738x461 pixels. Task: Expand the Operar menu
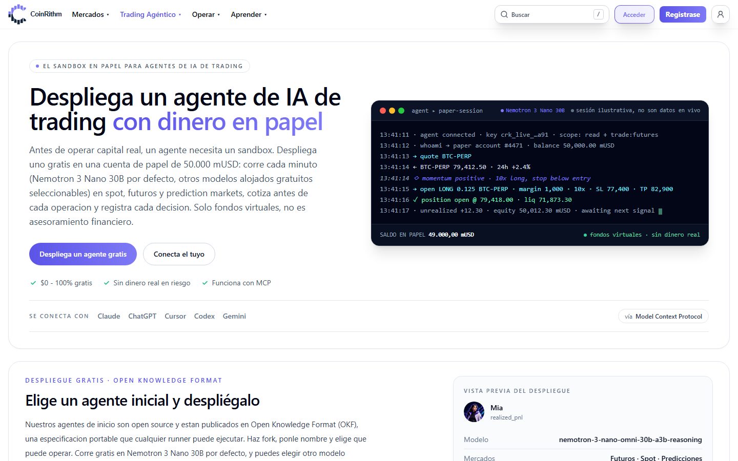(206, 14)
